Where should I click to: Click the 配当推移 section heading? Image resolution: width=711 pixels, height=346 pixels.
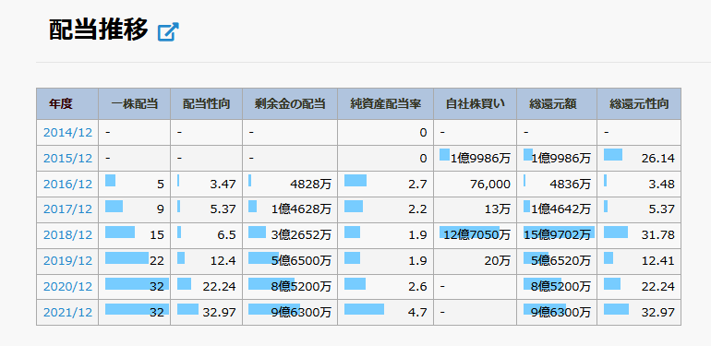coord(99,30)
